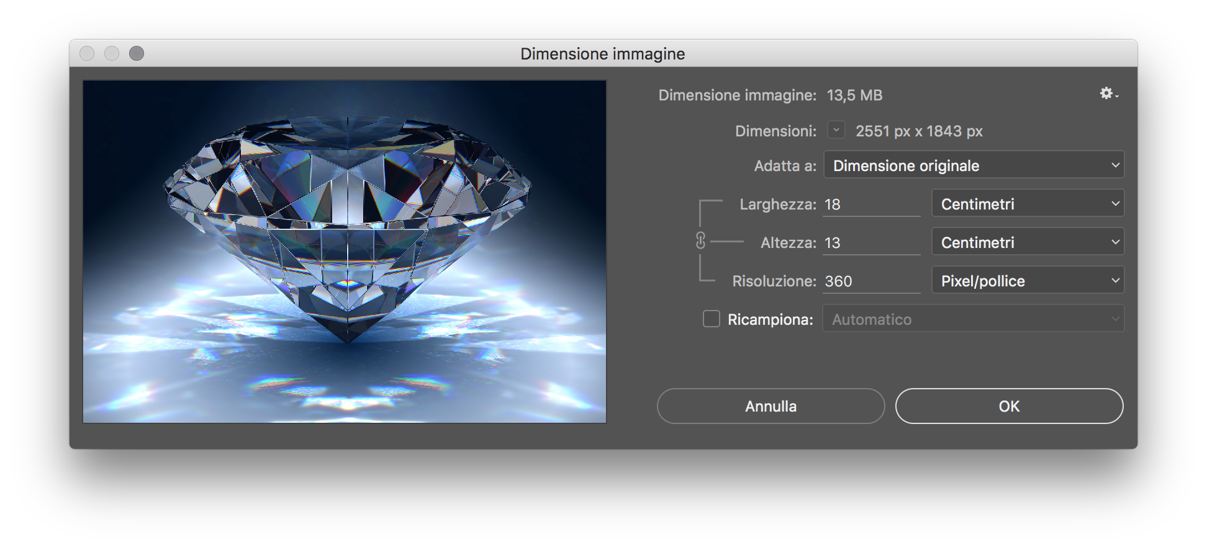
Task: Focus the Risoluzione value field
Action: [x=871, y=281]
